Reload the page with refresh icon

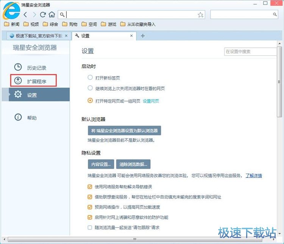pyautogui.click(x=43, y=14)
